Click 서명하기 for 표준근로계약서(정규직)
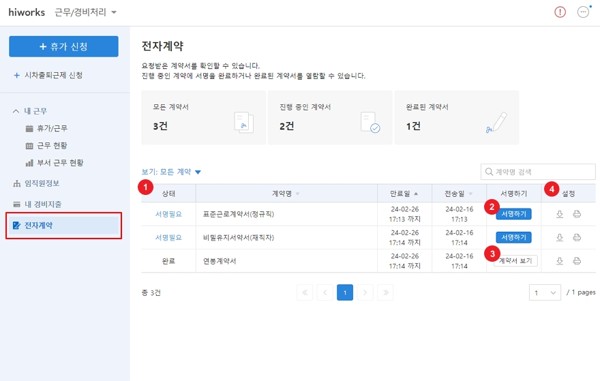The height and width of the screenshot is (381, 600). [x=513, y=214]
